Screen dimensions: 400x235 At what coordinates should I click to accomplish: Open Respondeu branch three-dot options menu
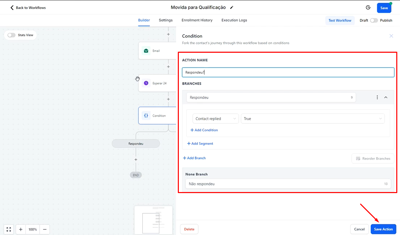tap(377, 97)
